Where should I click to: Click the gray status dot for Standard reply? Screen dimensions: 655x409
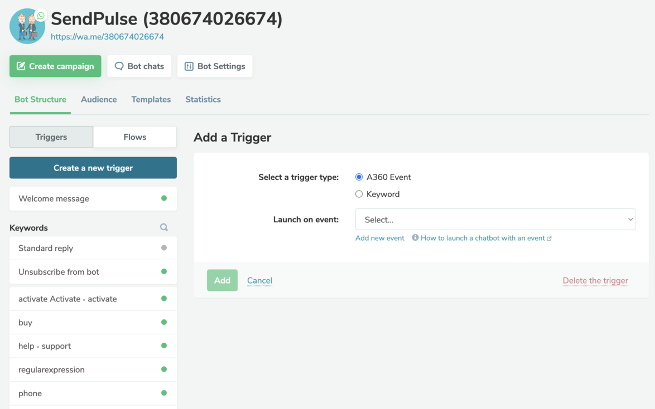[164, 248]
